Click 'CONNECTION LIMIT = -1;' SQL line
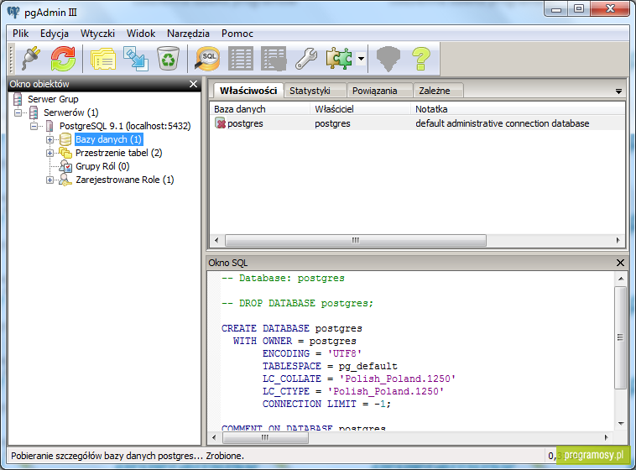Viewport: 636px width, 470px height. coord(326,404)
